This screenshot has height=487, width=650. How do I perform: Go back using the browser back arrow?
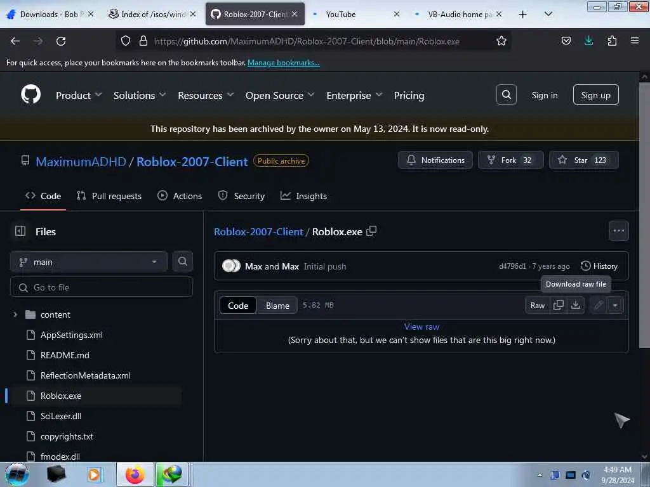(x=15, y=41)
